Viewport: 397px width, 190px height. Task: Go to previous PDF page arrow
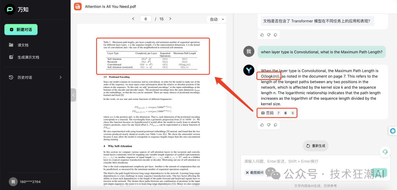coord(133,19)
